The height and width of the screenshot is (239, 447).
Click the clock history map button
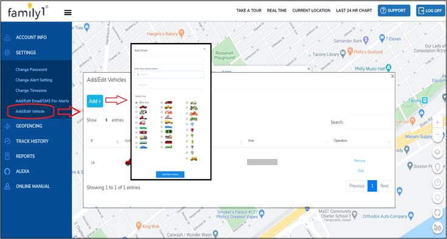click(437, 182)
